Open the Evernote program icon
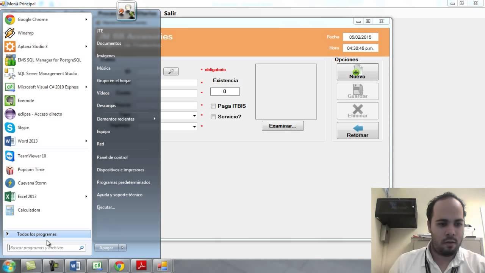Image resolution: width=485 pixels, height=273 pixels. (10, 100)
